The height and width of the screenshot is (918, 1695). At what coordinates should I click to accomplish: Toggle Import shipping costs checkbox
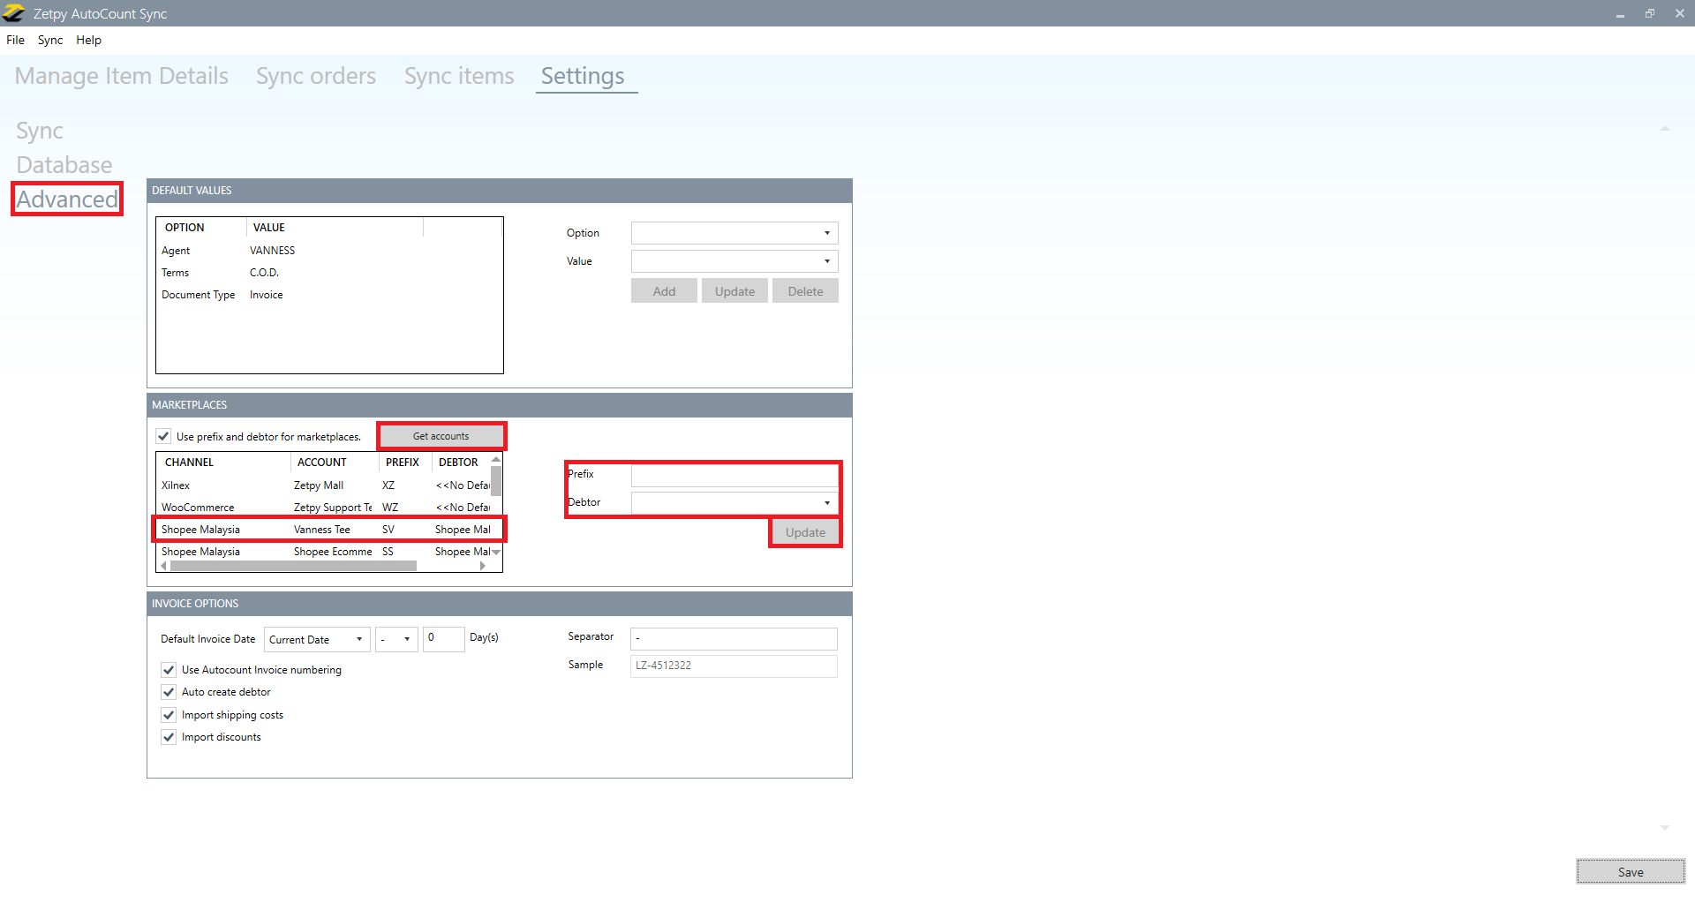[169, 715]
